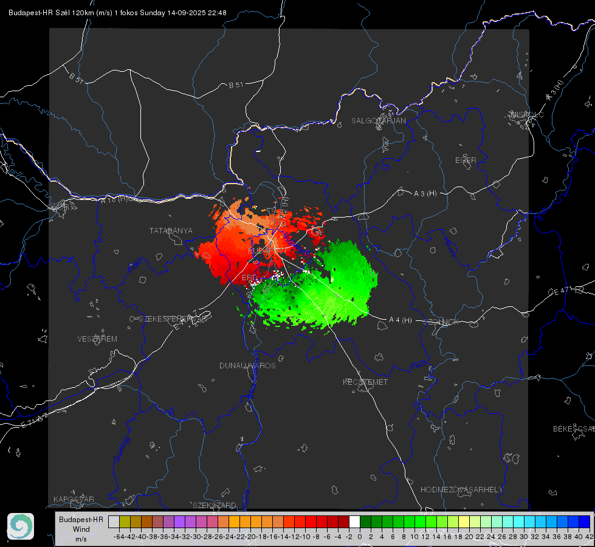595x547 pixels.
Task: Click the A 4 (H) road label
Action: click(x=401, y=320)
